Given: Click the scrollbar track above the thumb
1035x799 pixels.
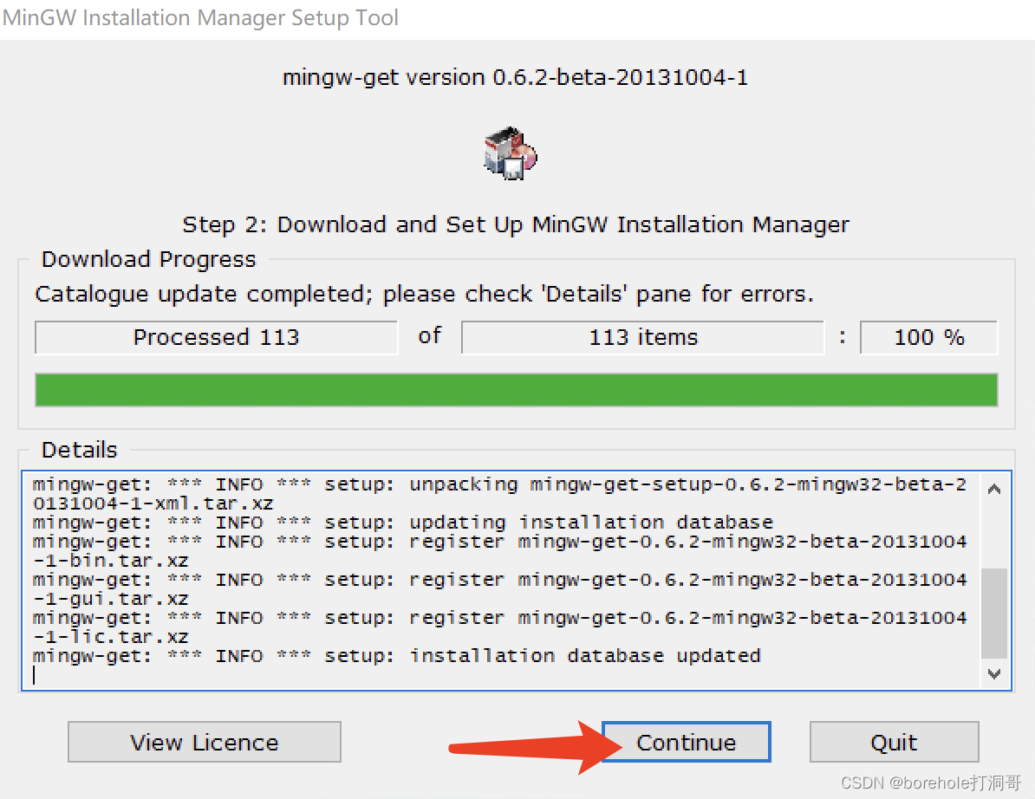Looking at the screenshot, I should click(994, 533).
